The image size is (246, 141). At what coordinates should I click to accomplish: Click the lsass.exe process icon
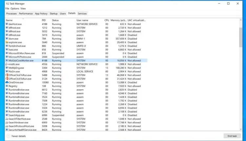[7, 50]
